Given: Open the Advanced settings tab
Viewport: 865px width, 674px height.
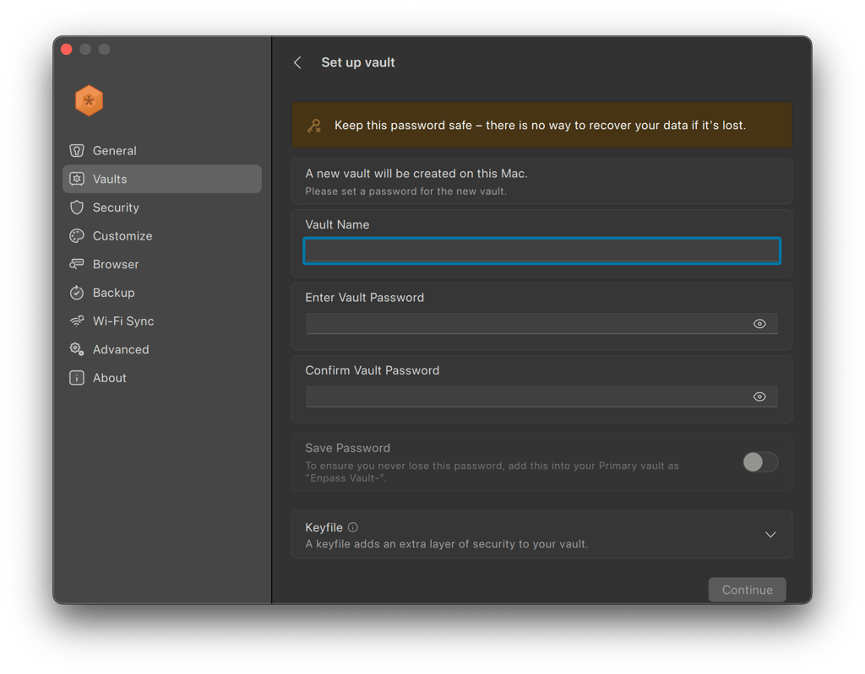Looking at the screenshot, I should coord(161,349).
